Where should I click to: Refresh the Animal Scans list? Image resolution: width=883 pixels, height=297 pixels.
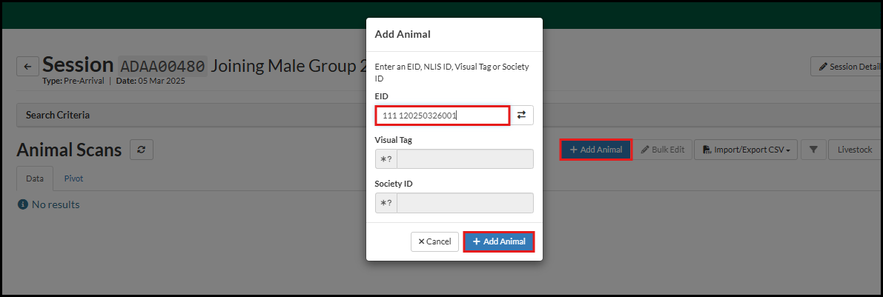141,150
